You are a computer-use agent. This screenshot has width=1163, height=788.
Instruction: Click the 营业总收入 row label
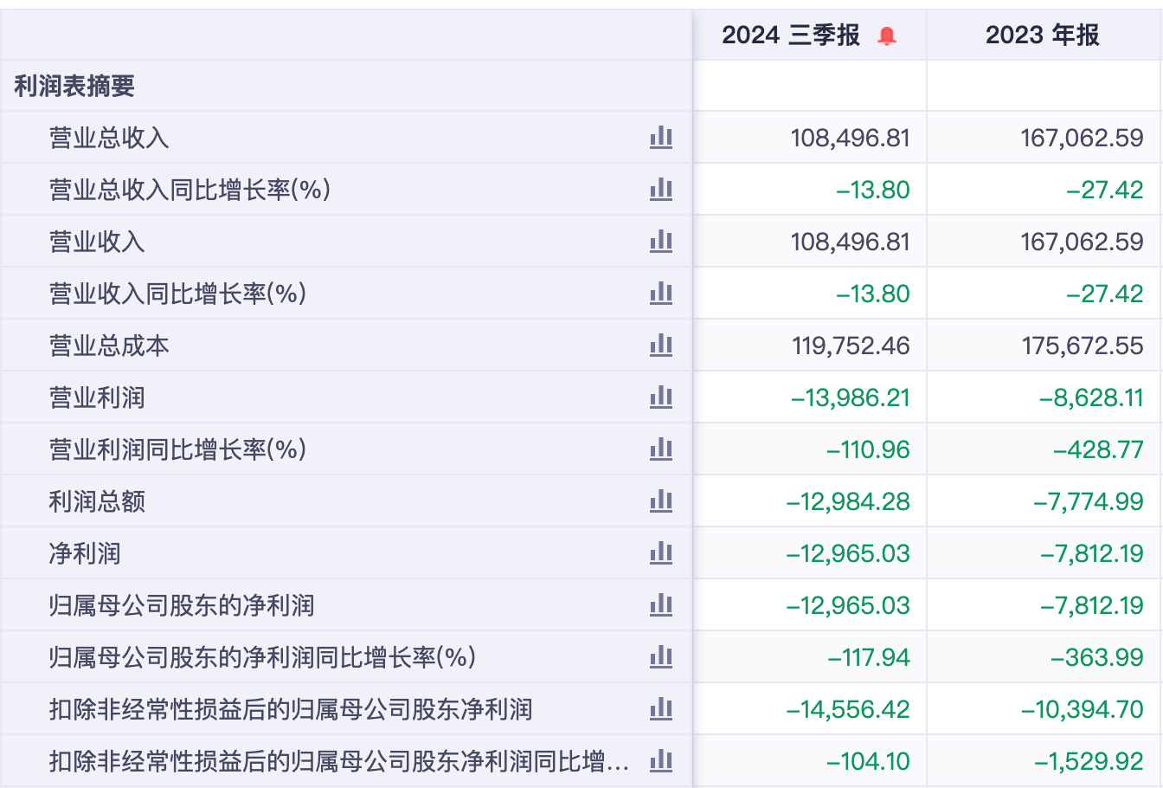tap(109, 138)
